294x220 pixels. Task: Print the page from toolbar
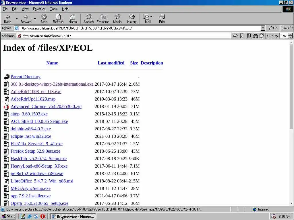tap(162, 19)
